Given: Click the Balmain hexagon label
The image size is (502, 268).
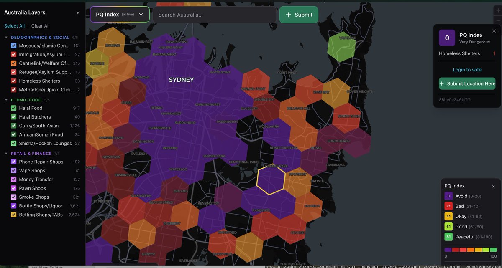Looking at the screenshot, I should point(113,45).
